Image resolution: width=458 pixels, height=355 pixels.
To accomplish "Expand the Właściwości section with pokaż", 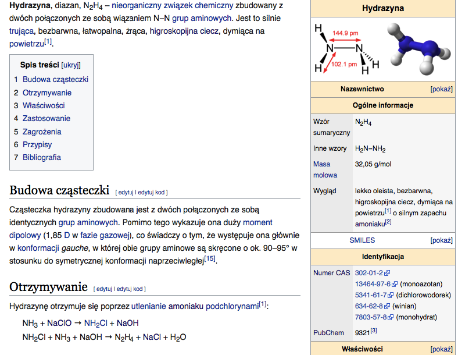I will (441, 349).
